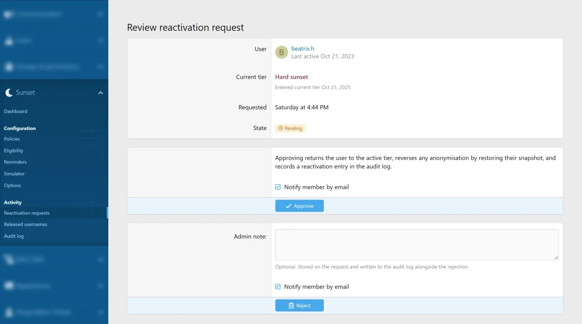
Task: Toggle email notification checkbox in rejection section
Action: (x=278, y=287)
